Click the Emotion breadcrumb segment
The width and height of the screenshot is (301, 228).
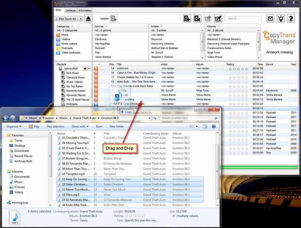click(x=48, y=118)
